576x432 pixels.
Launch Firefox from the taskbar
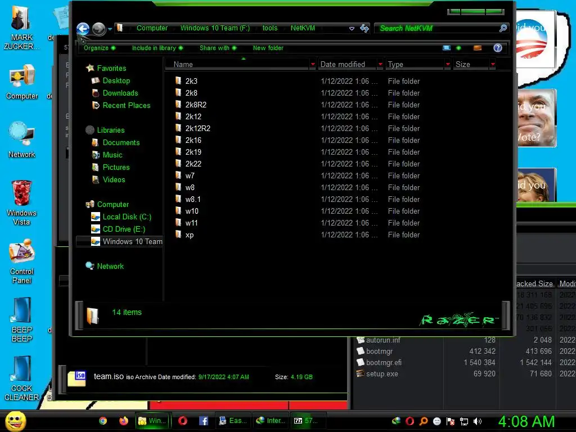coord(124,421)
